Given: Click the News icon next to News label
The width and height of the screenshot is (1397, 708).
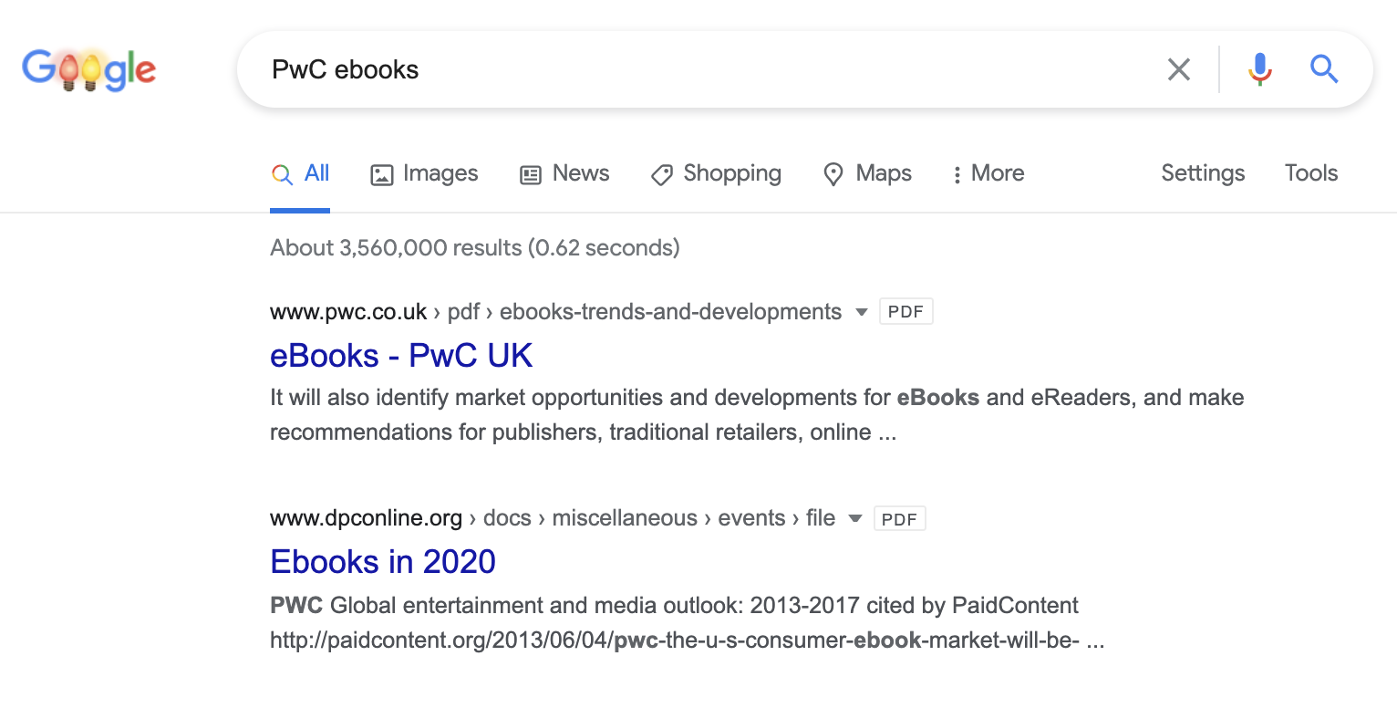Looking at the screenshot, I should (x=530, y=173).
